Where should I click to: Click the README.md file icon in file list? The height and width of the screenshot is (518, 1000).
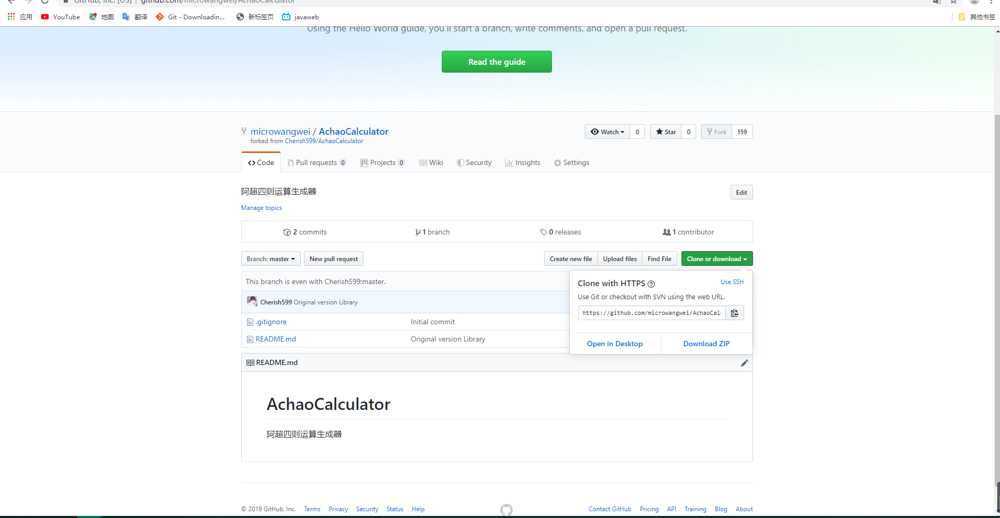250,339
